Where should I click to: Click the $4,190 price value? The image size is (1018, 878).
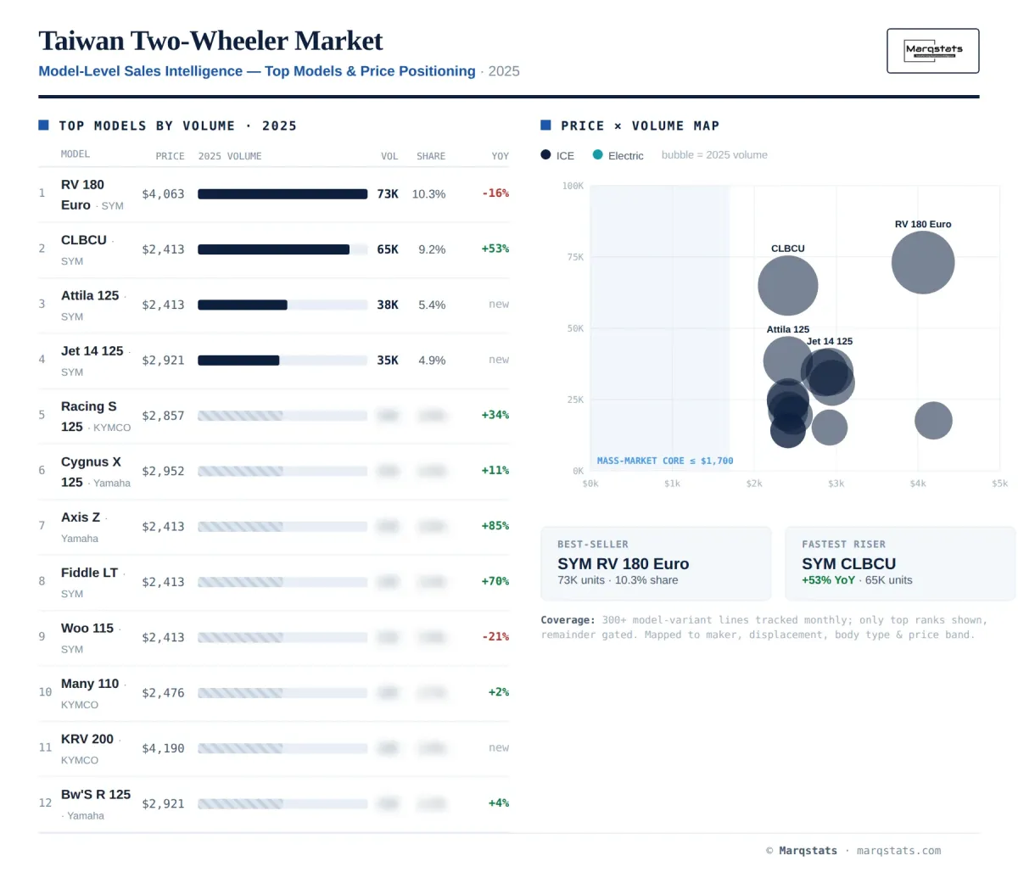[163, 748]
